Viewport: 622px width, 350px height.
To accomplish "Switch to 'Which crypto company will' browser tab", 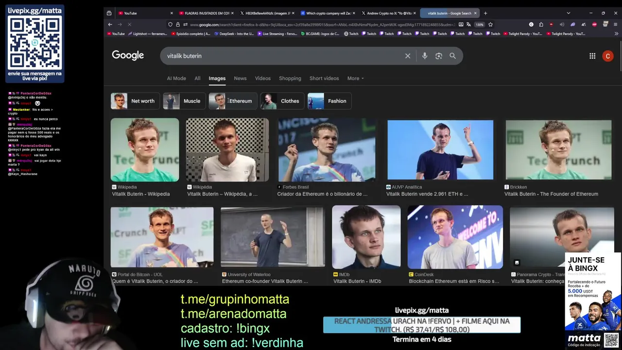I will coord(328,13).
